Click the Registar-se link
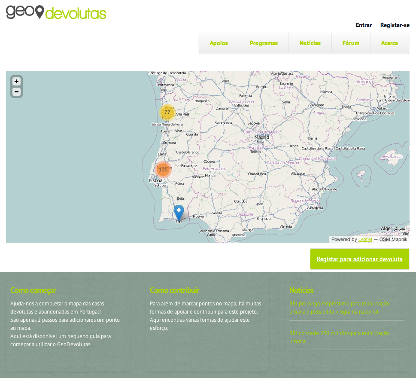 click(x=395, y=25)
